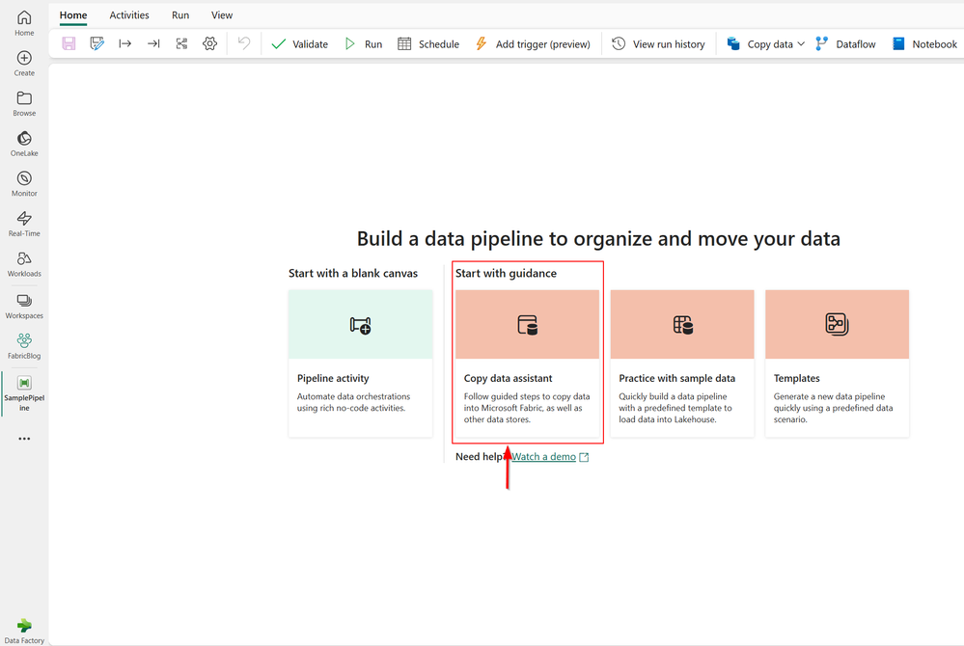Click the auto-align layout toolbar icon
The image size is (964, 646).
[181, 43]
